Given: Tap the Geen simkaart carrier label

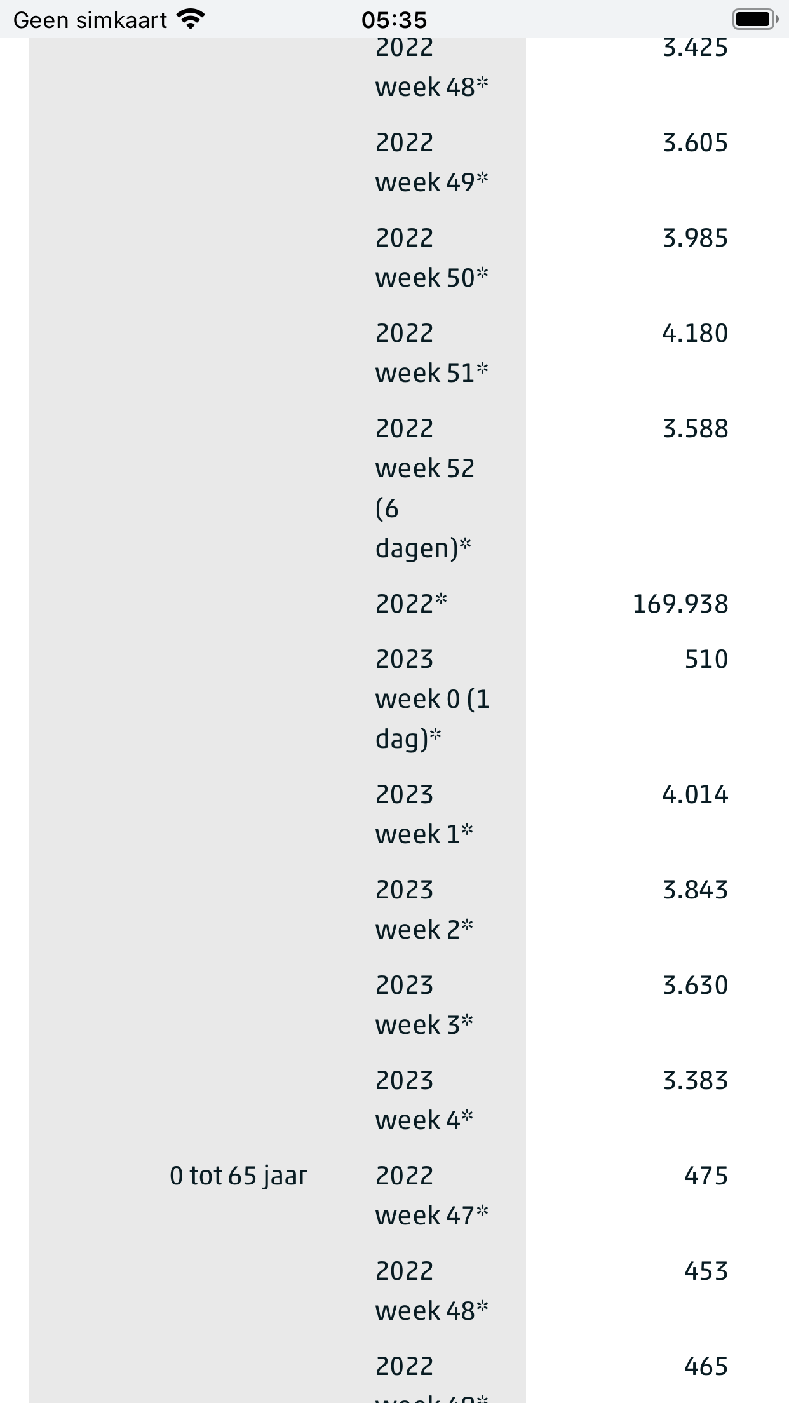Looking at the screenshot, I should (90, 20).
